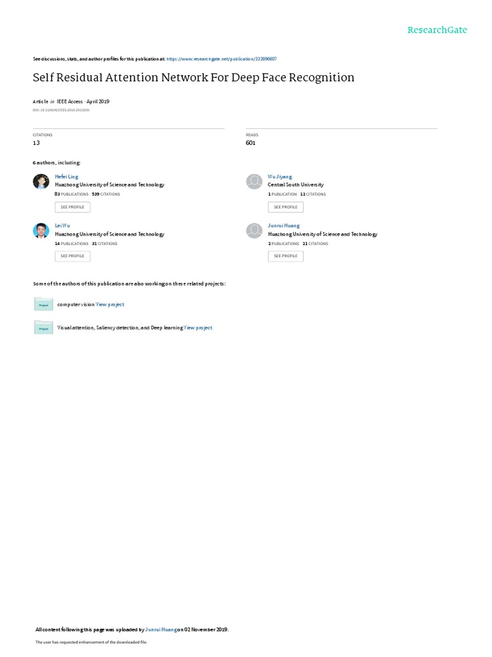492x657 pixels.
Task: Click See Profile button under Lei Wu
Action: pyautogui.click(x=72, y=256)
